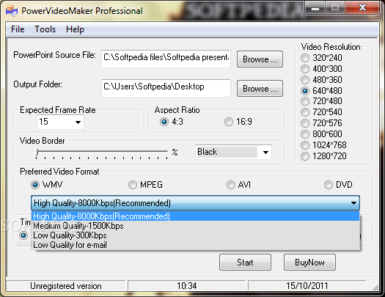
Task: Open the Black border color dropdown
Action: coord(233,152)
